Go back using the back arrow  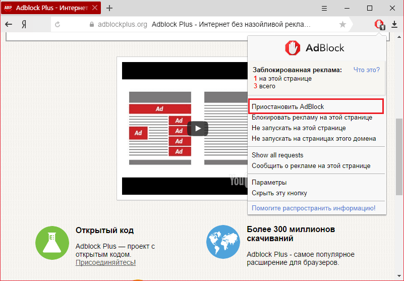(x=9, y=24)
